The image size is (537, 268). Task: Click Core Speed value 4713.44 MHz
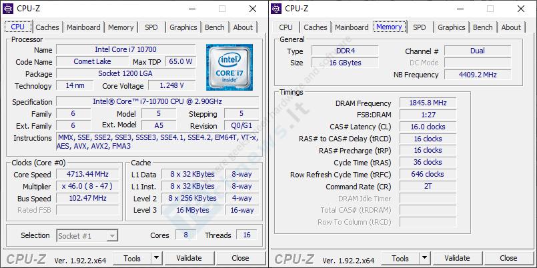(x=87, y=174)
